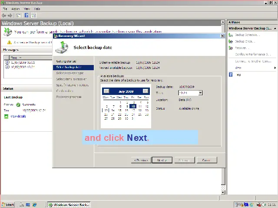This screenshot has width=278, height=208.
Task: Open the View menu
Action: coord(27,9)
